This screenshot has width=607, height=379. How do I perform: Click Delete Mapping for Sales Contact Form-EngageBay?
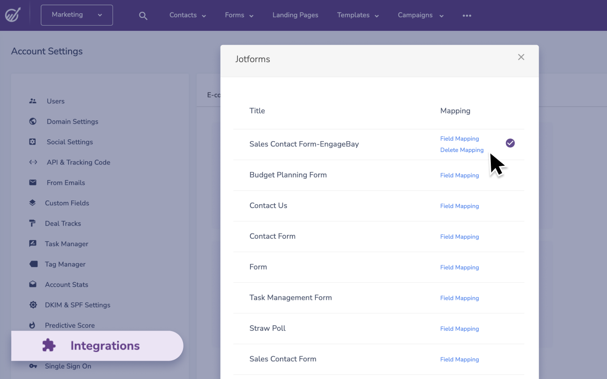click(x=462, y=150)
